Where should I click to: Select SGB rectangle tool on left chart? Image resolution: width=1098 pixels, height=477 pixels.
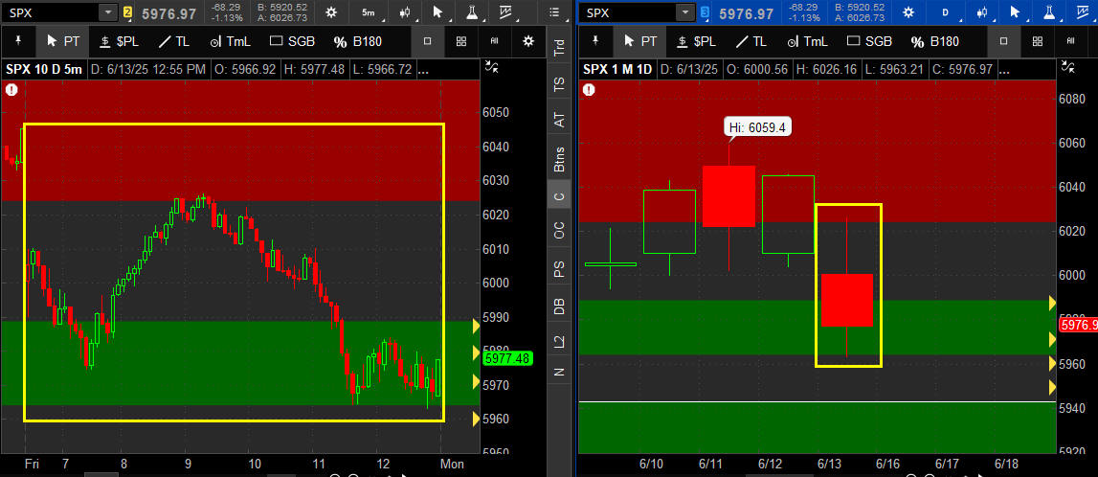point(293,41)
